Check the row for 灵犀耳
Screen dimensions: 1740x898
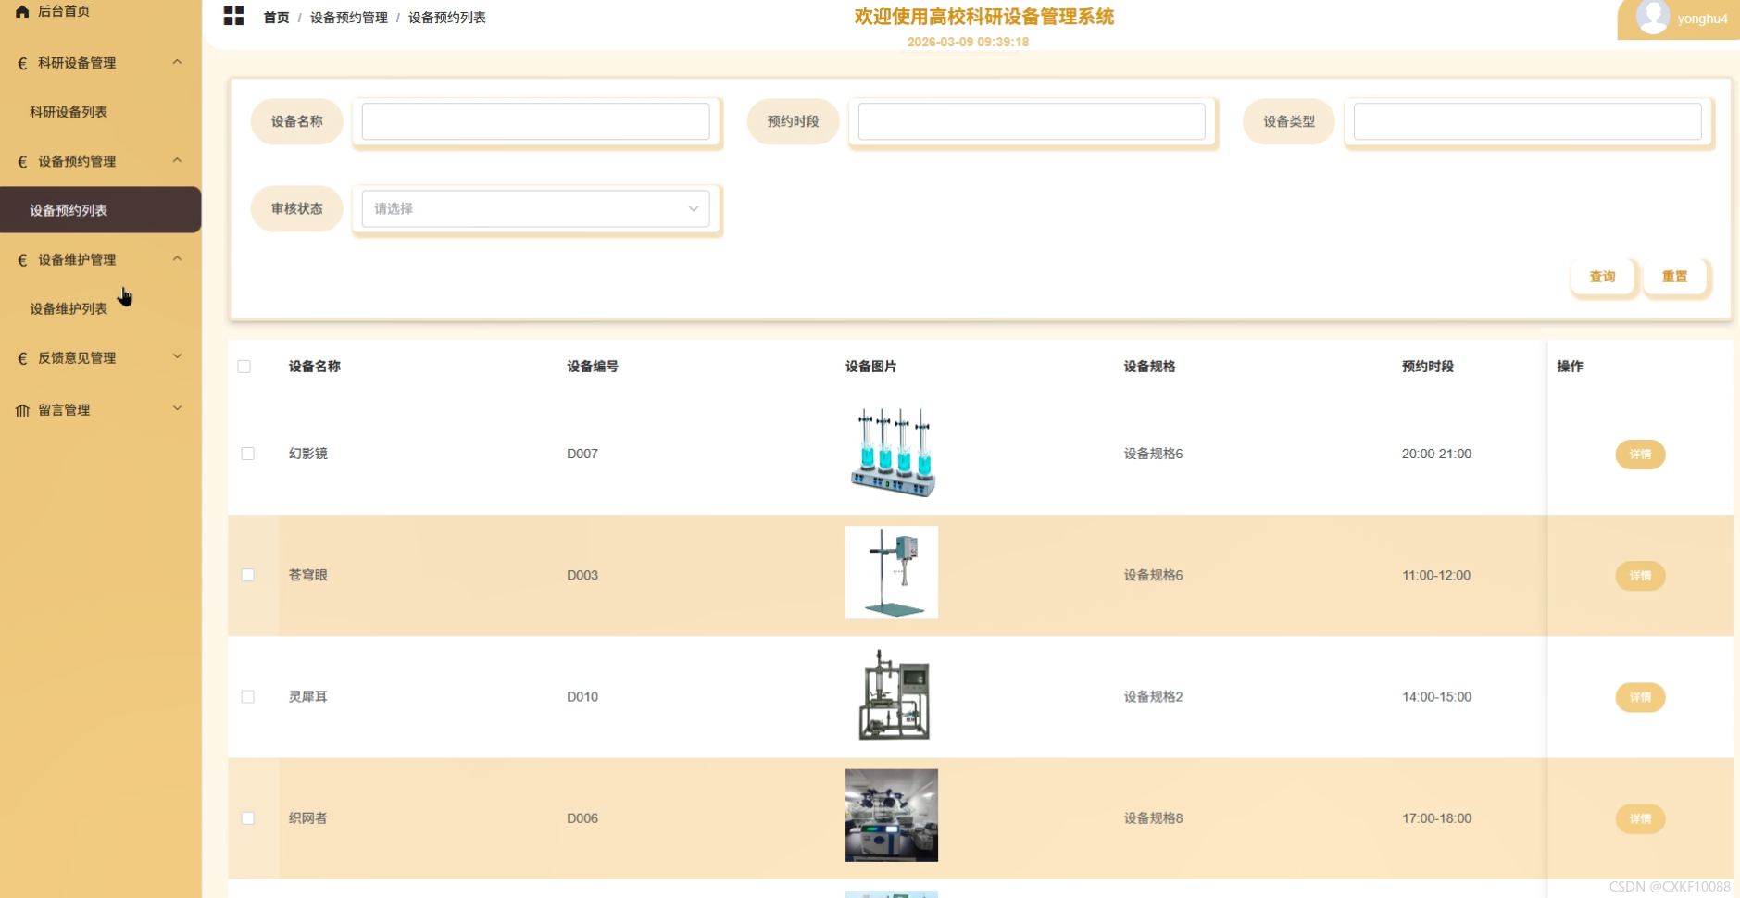(x=248, y=696)
